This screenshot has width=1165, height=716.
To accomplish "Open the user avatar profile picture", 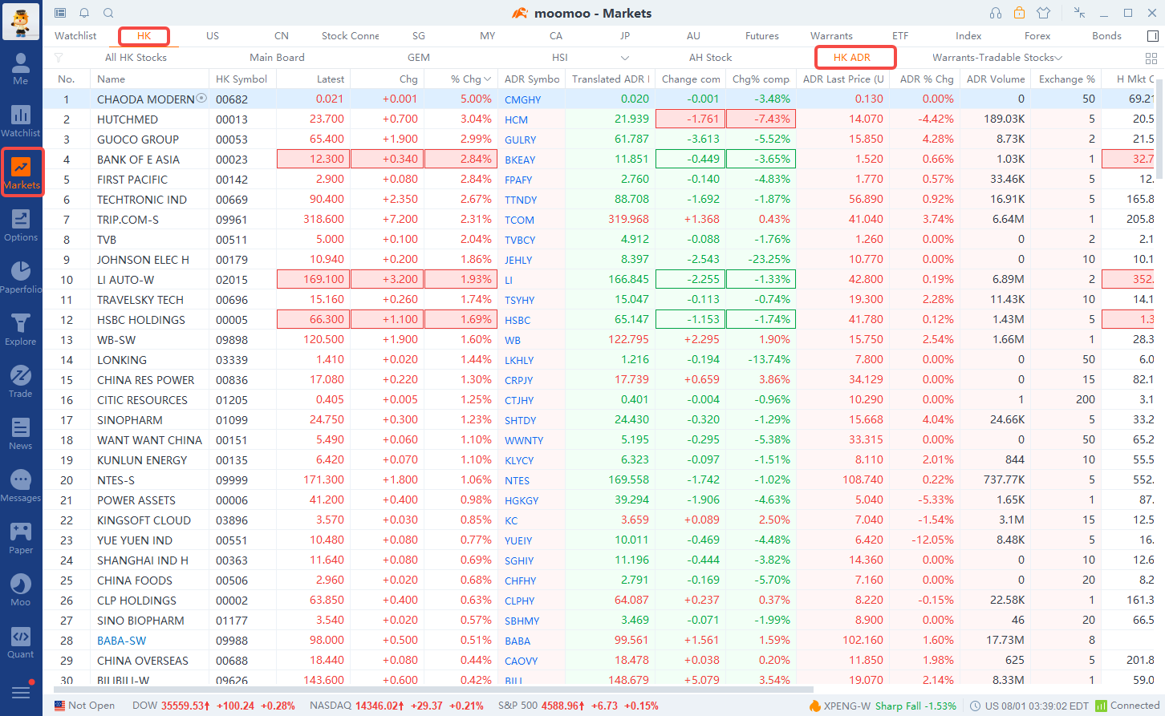I will [21, 22].
